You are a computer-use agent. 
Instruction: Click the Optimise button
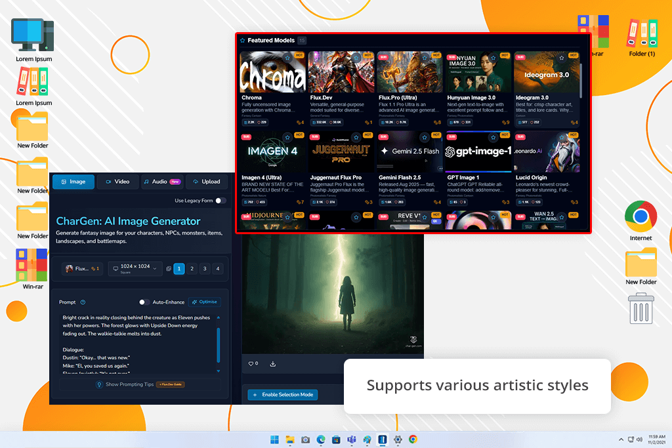click(x=205, y=302)
